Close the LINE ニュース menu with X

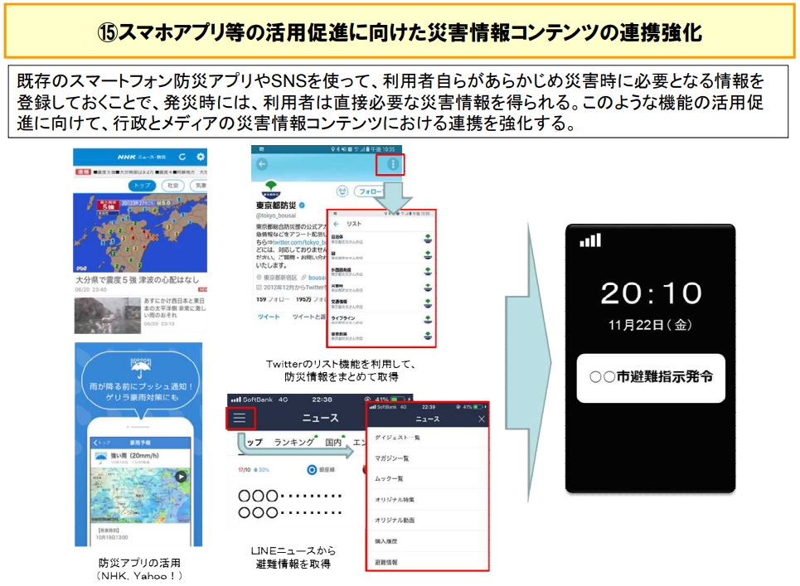481,419
